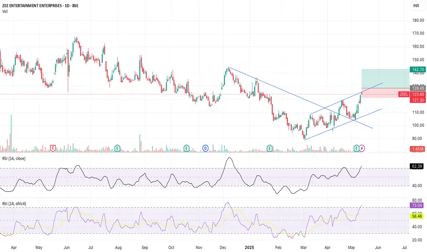This screenshot has width=427, height=252.
Task: Select the upper rising channel line
Action: pyautogui.click(x=346, y=99)
